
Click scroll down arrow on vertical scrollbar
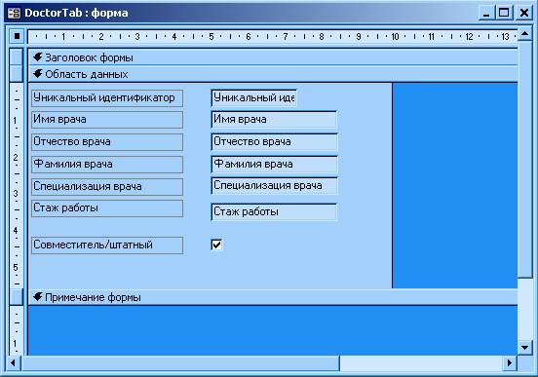click(524, 348)
